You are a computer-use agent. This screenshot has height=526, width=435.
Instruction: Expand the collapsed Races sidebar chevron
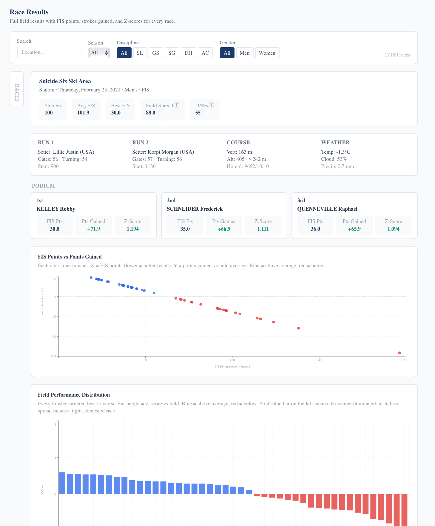click(17, 79)
